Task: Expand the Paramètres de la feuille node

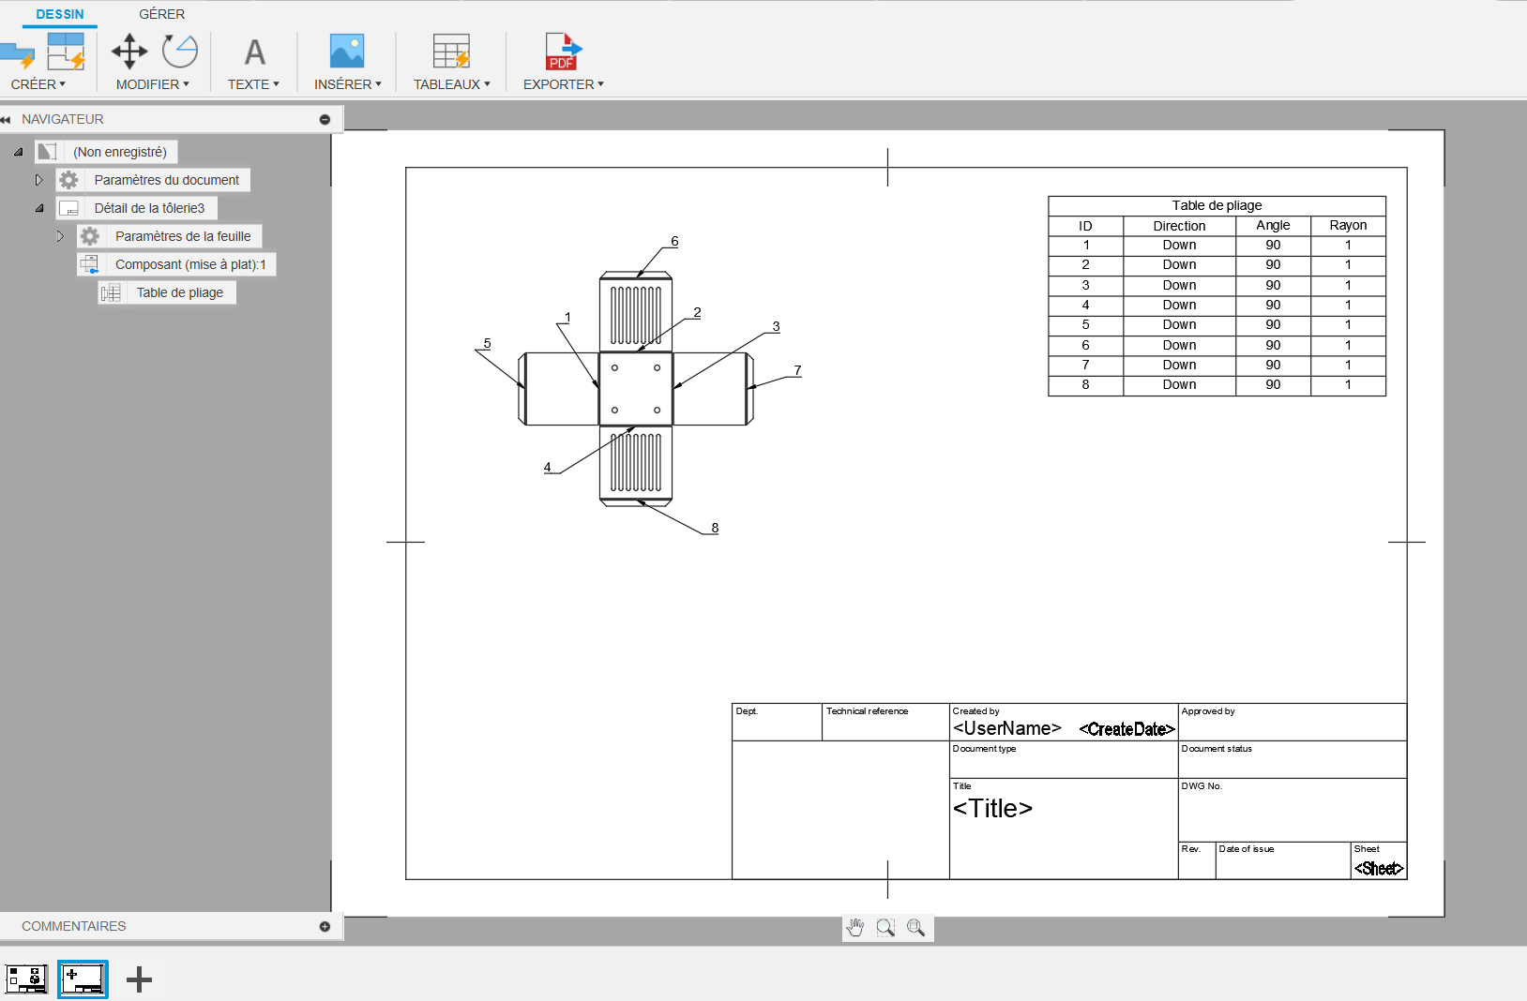Action: 60,236
